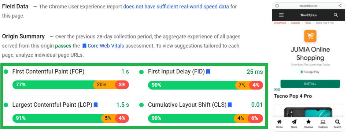Image resolution: width=351 pixels, height=136 pixels.
Task: Click the bookmark icon next to First Input Delay
Action: point(208,72)
